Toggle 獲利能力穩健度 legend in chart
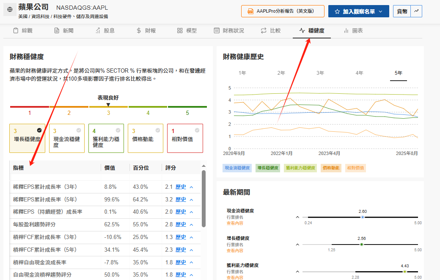The height and width of the screenshot is (280, 440). 300,168
